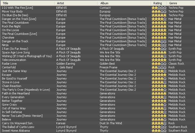Image resolution: width=195 pixels, height=133 pixels.
Task: Select the song I'm Blue (Da Be Dee)
Action: click(15, 15)
